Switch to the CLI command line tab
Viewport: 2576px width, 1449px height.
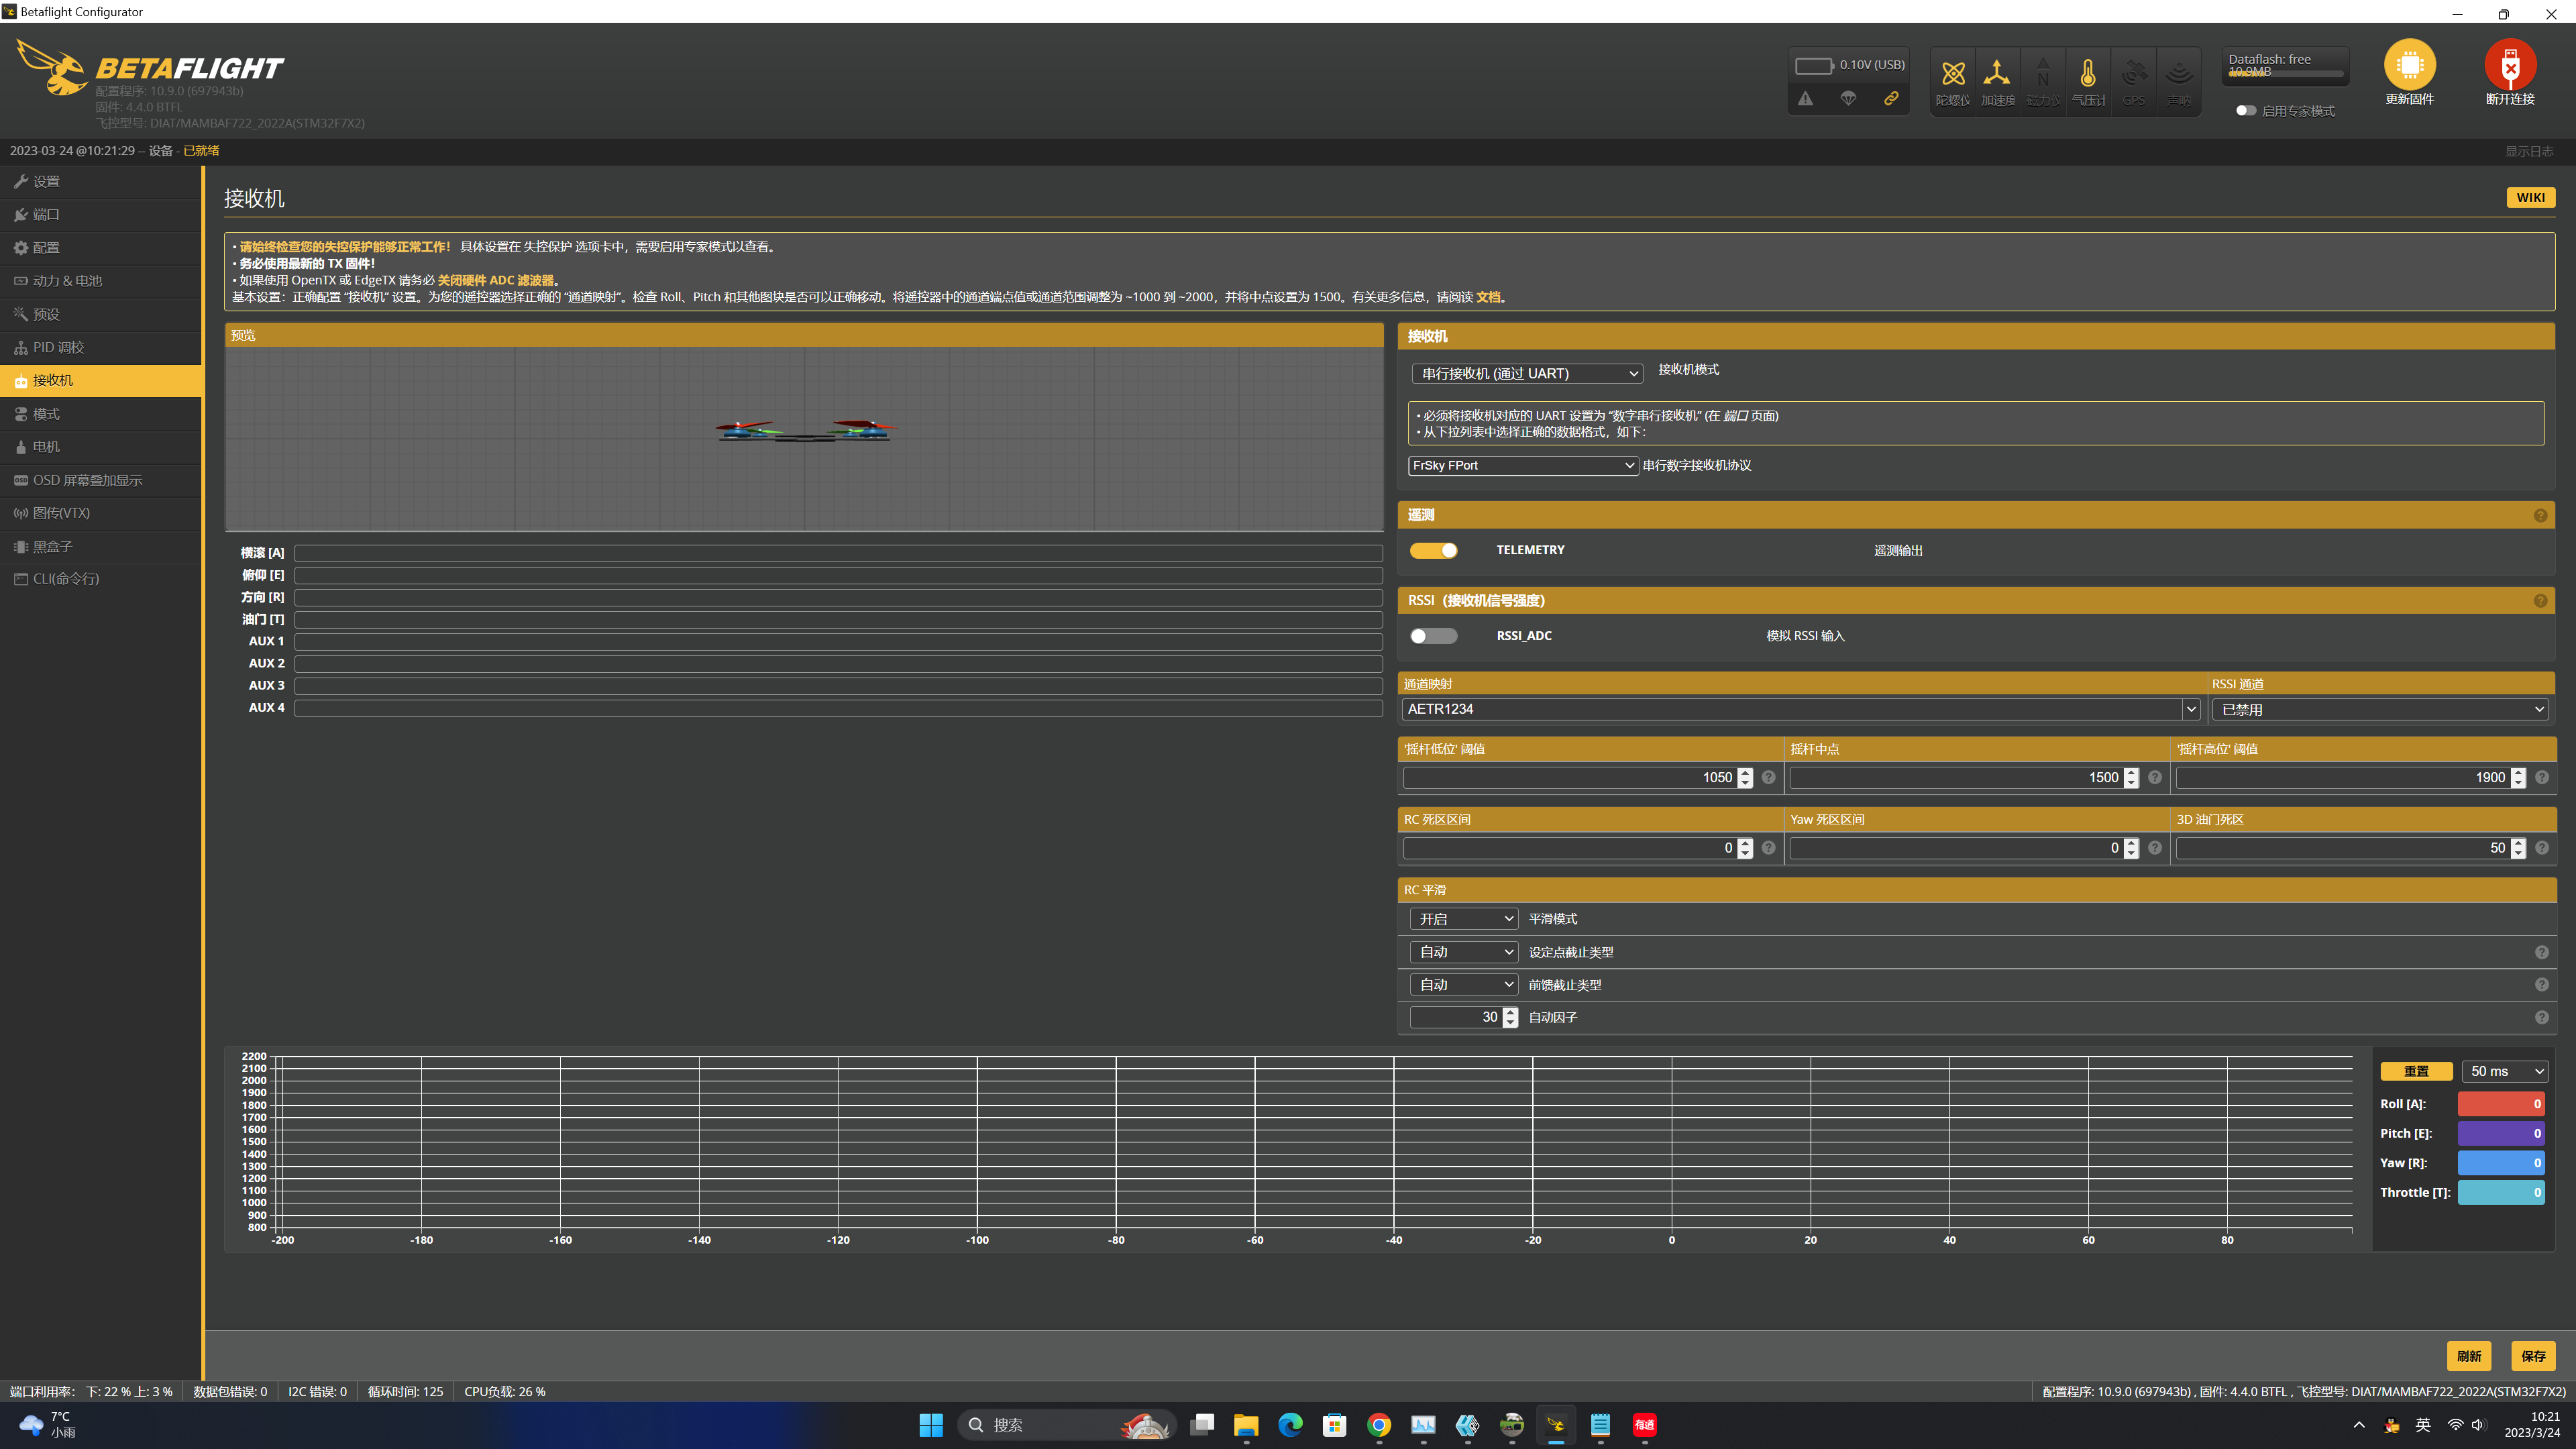click(65, 579)
